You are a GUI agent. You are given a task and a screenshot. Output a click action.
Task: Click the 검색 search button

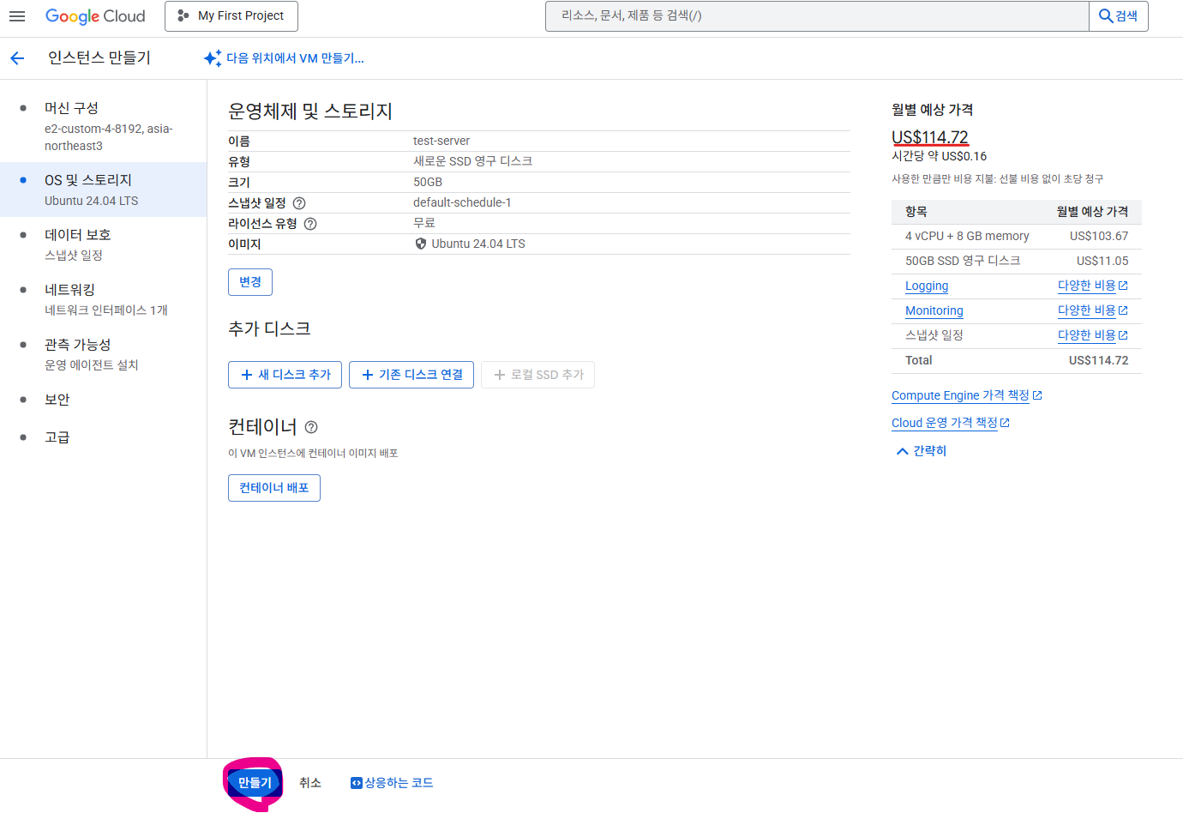click(x=1119, y=16)
